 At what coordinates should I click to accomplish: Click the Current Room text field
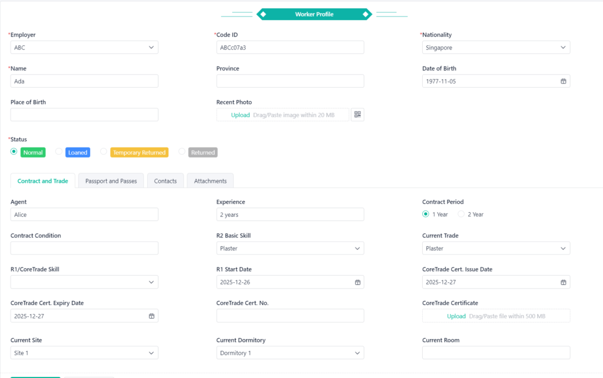coord(496,353)
